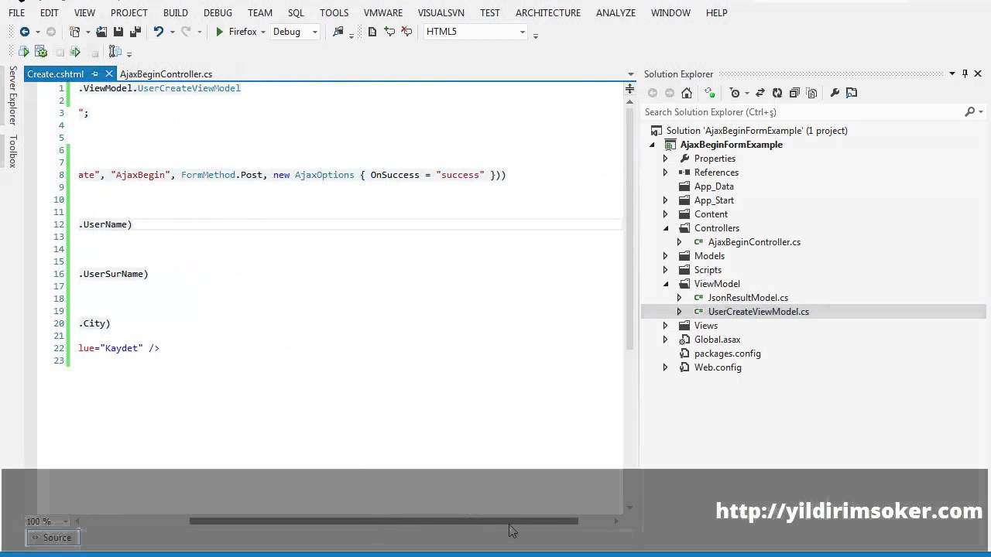Screen dimensions: 991x557
Task: Go to Home in Solution Explorer
Action: click(687, 93)
